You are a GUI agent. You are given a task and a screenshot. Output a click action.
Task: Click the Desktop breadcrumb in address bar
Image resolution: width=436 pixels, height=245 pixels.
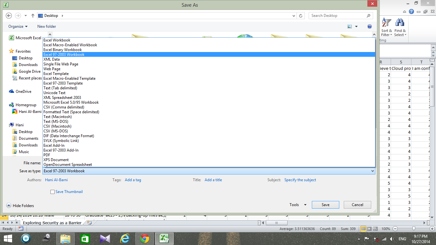click(x=51, y=16)
